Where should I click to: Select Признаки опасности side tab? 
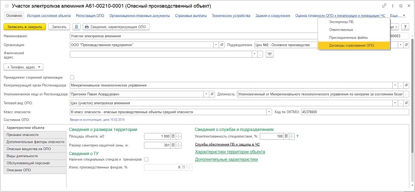pyautogui.click(x=35, y=134)
